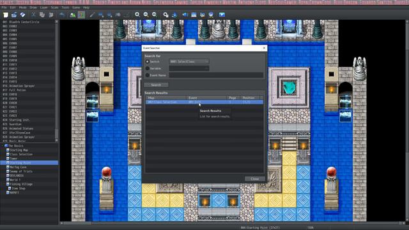Open the Game menu

[x=76, y=8]
